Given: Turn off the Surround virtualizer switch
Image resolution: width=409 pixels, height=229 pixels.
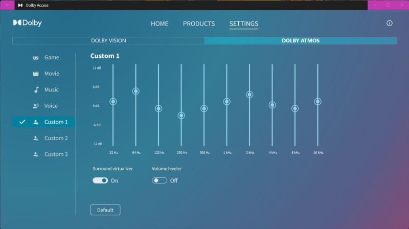Looking at the screenshot, I should pos(100,180).
